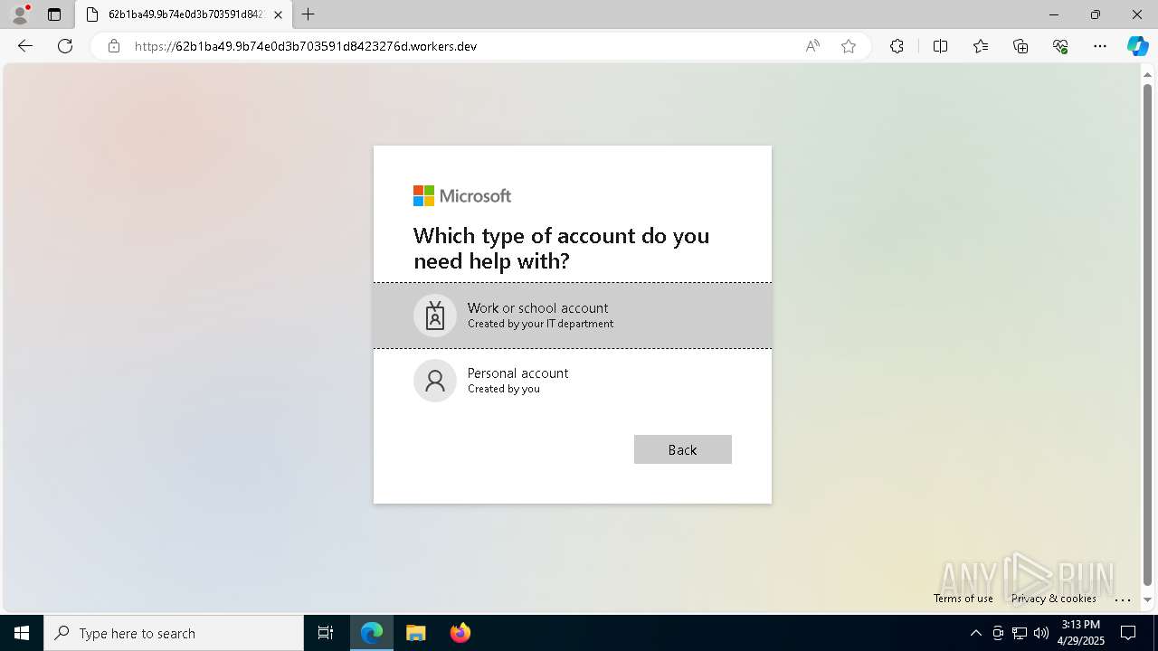The image size is (1158, 651).
Task: Restore down the browser window
Action: pos(1096,14)
